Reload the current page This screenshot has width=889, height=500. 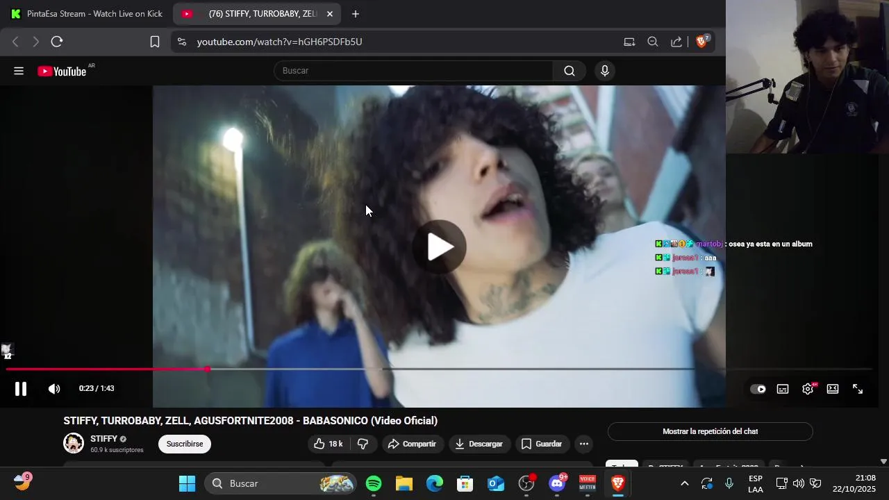click(57, 42)
